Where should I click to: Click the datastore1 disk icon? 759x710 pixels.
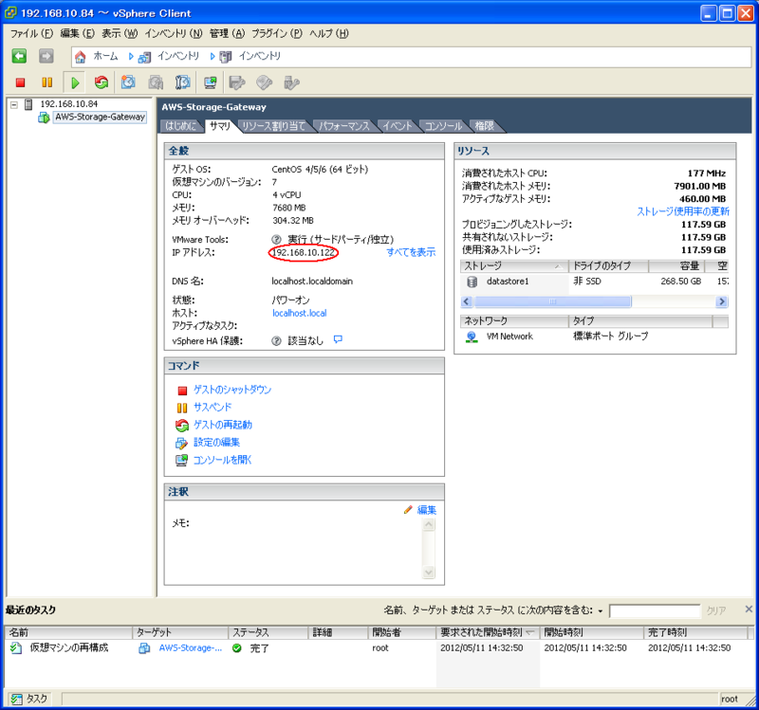point(472,282)
